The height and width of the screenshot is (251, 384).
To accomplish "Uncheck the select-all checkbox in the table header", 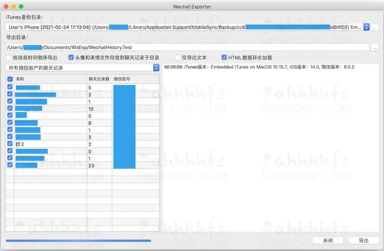I will [9, 79].
